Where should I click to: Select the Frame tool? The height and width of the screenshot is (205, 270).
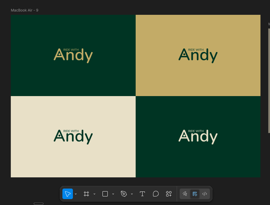86,194
